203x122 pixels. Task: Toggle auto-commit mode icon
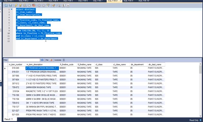[48, 6]
